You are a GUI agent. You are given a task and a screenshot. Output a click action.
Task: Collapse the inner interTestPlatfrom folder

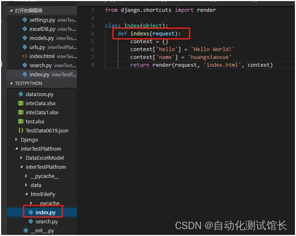21,167
